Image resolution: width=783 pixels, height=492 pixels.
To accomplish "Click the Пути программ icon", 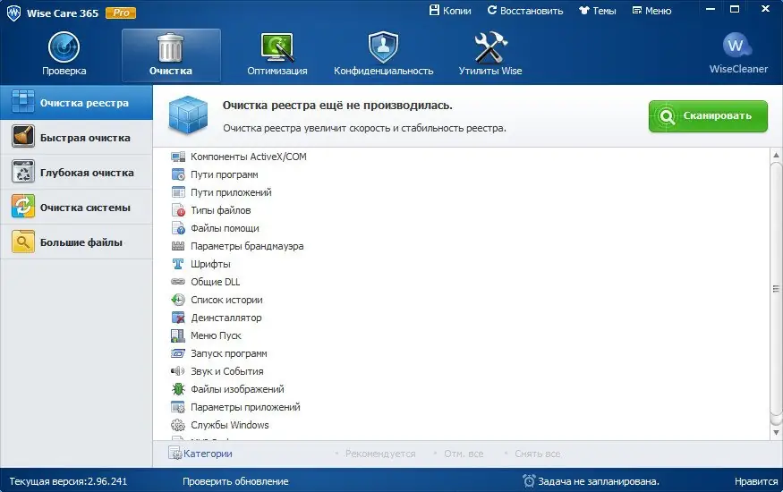I will coord(178,174).
